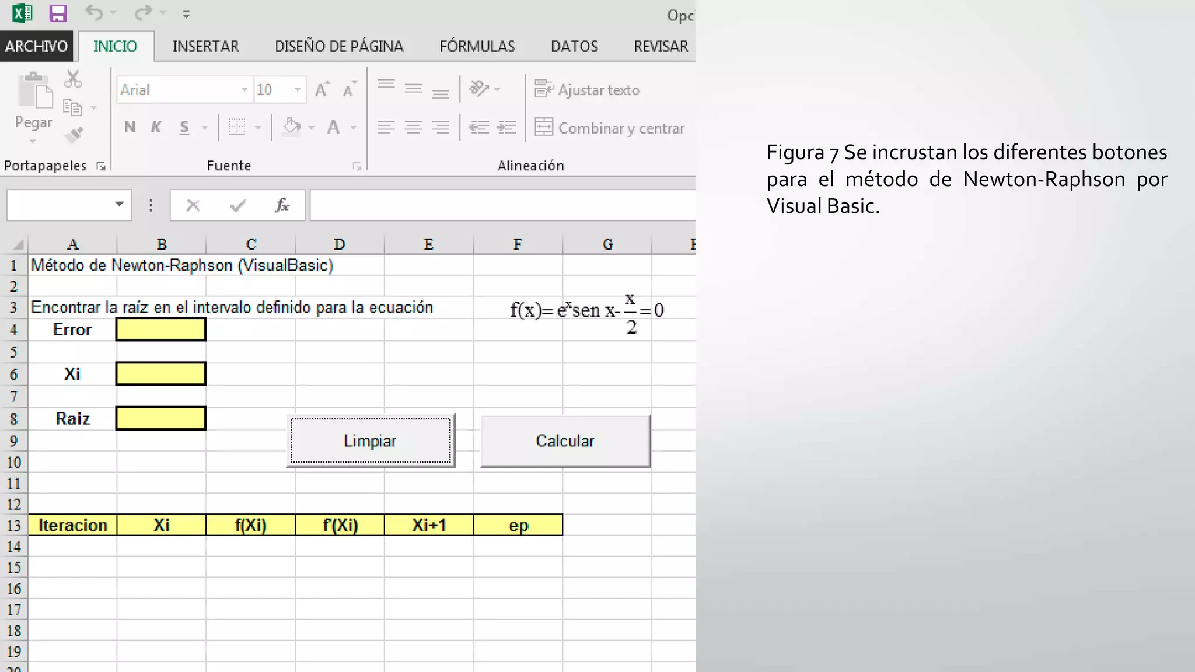Toggle Ajustar texto wrap
The height and width of the screenshot is (672, 1195).
click(587, 90)
